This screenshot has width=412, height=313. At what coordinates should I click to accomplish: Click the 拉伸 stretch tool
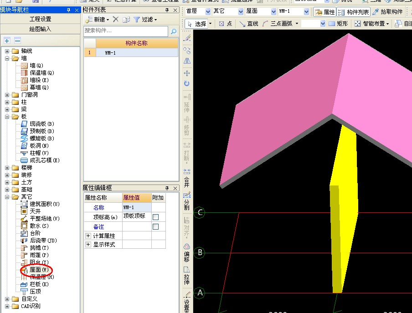click(x=187, y=276)
